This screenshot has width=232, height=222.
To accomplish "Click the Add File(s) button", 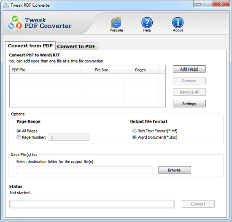I will coord(189,69).
